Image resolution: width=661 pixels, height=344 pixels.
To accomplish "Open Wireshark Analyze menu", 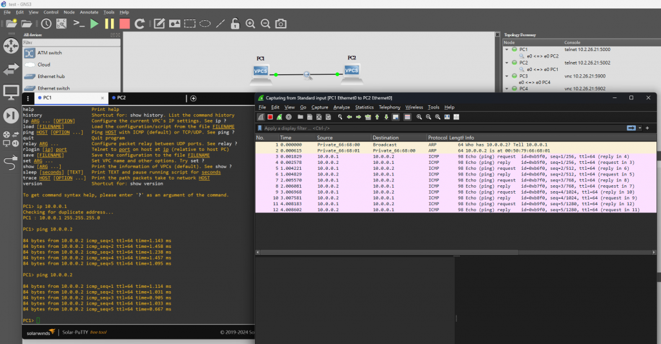I will (x=341, y=107).
